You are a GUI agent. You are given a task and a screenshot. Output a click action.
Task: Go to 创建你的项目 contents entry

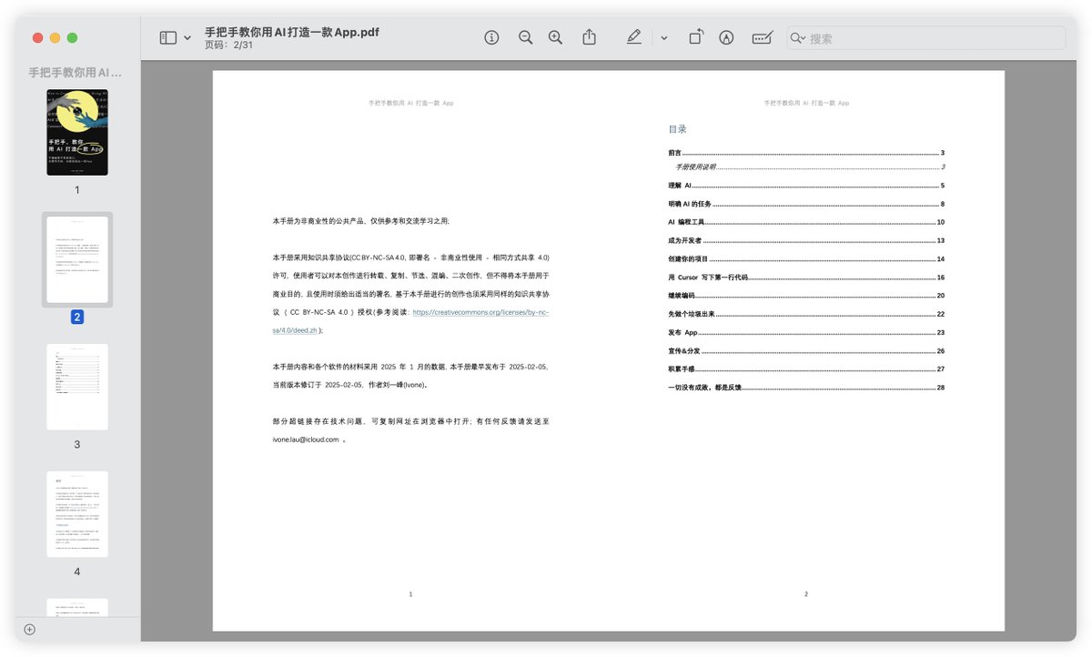click(x=806, y=259)
